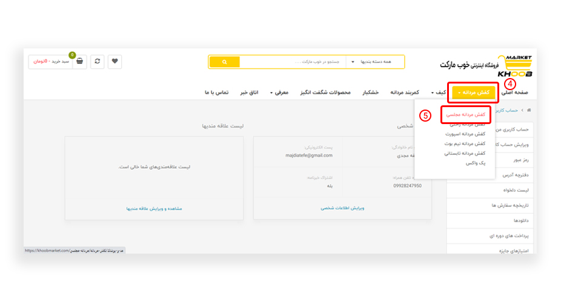Viewport: 561px width, 302px height.
Task: Expand the کیف navigation dropdown
Action: tap(439, 93)
